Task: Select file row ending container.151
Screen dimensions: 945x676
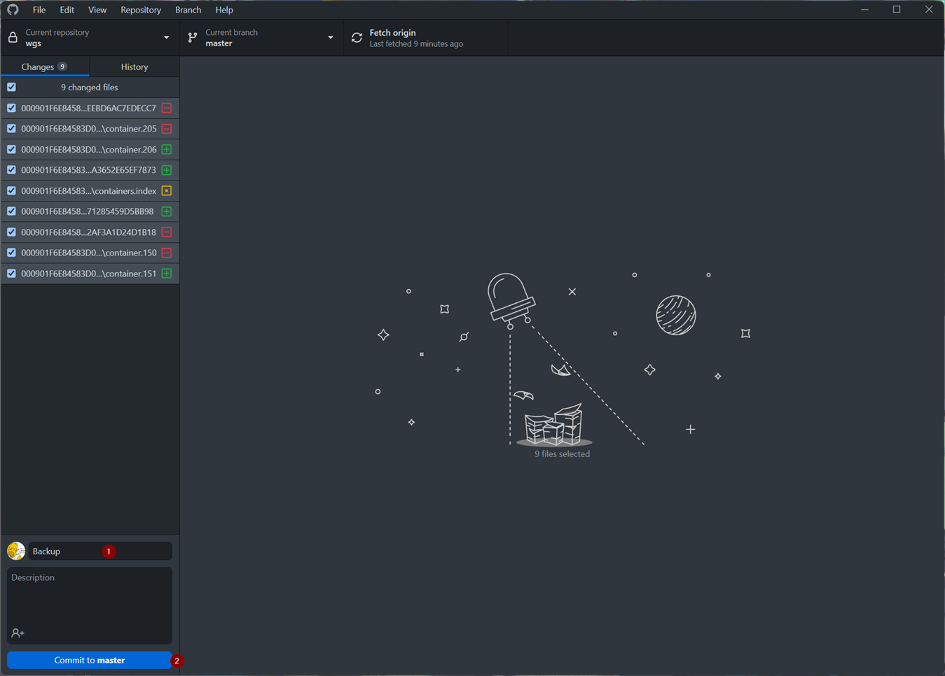Action: pos(90,274)
